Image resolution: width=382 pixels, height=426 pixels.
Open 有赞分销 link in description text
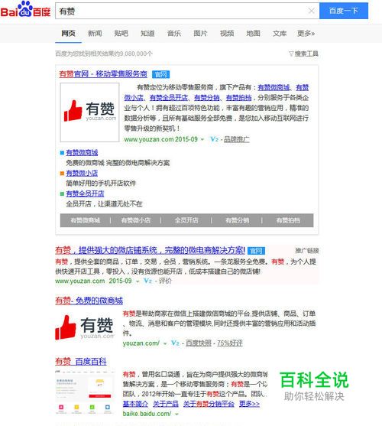tap(207, 98)
